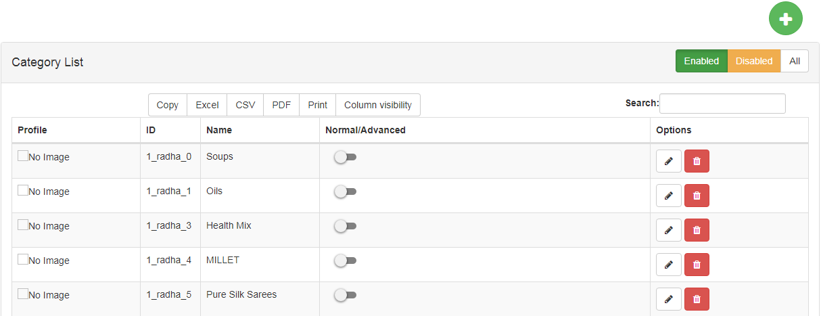Click pencil edit icon for Oils row

click(x=669, y=196)
